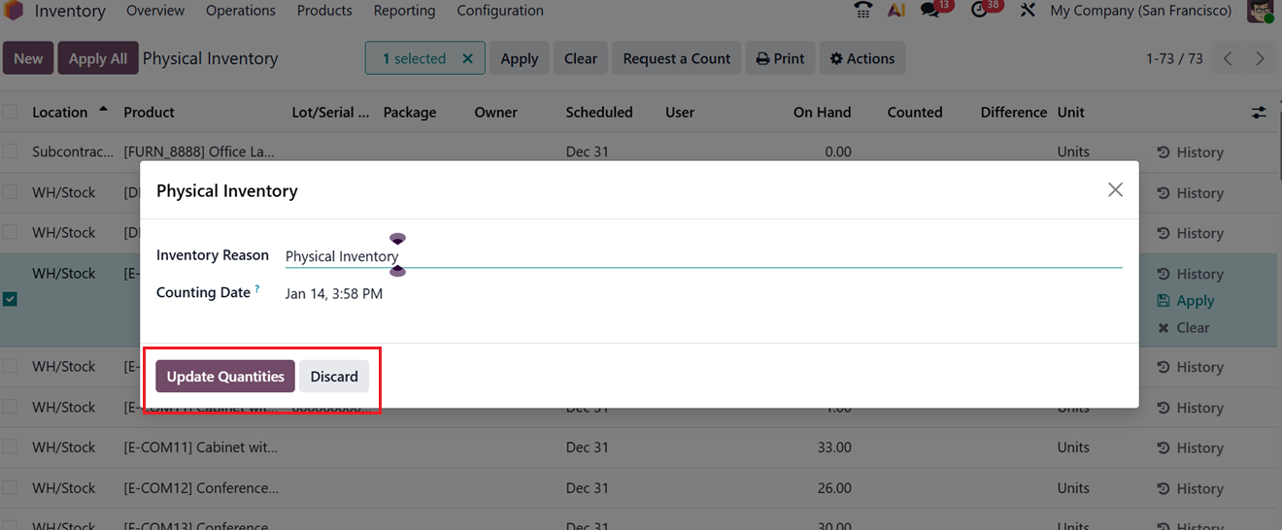
Task: Uncheck the selected WH/Stock row checkbox
Action: [x=10, y=299]
